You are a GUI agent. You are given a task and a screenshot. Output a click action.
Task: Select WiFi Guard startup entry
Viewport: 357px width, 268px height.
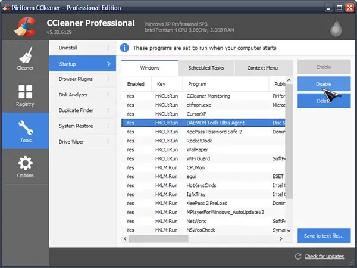203,158
